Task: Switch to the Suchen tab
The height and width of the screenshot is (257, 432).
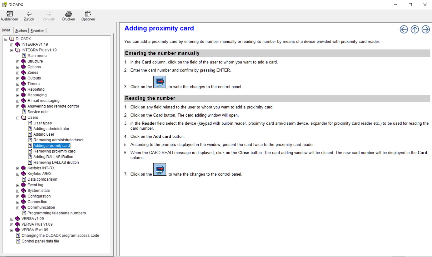Action: [21, 31]
